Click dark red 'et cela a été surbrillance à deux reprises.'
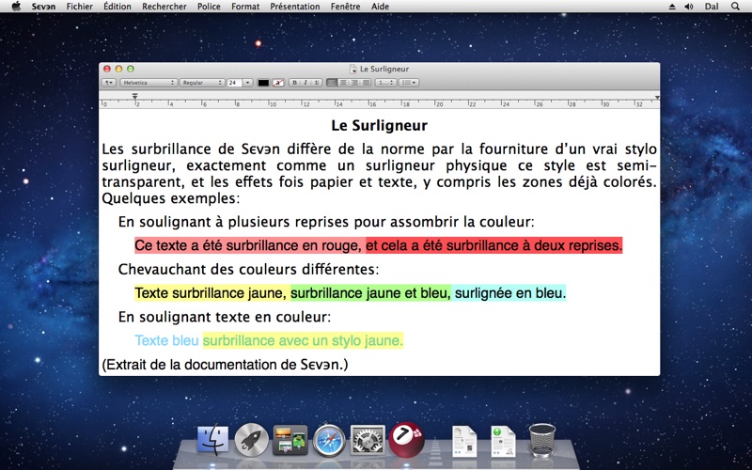 [494, 245]
